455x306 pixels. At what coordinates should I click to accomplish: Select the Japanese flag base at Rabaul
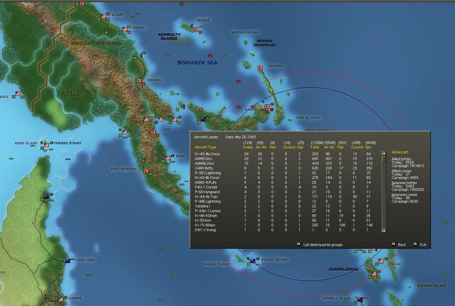coord(267,106)
